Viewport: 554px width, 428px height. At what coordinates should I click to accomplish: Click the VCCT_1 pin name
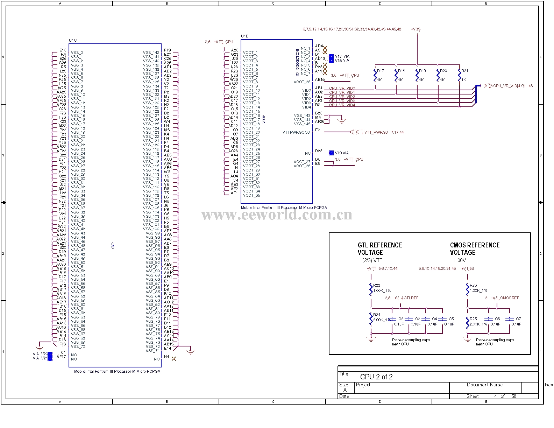pos(250,52)
